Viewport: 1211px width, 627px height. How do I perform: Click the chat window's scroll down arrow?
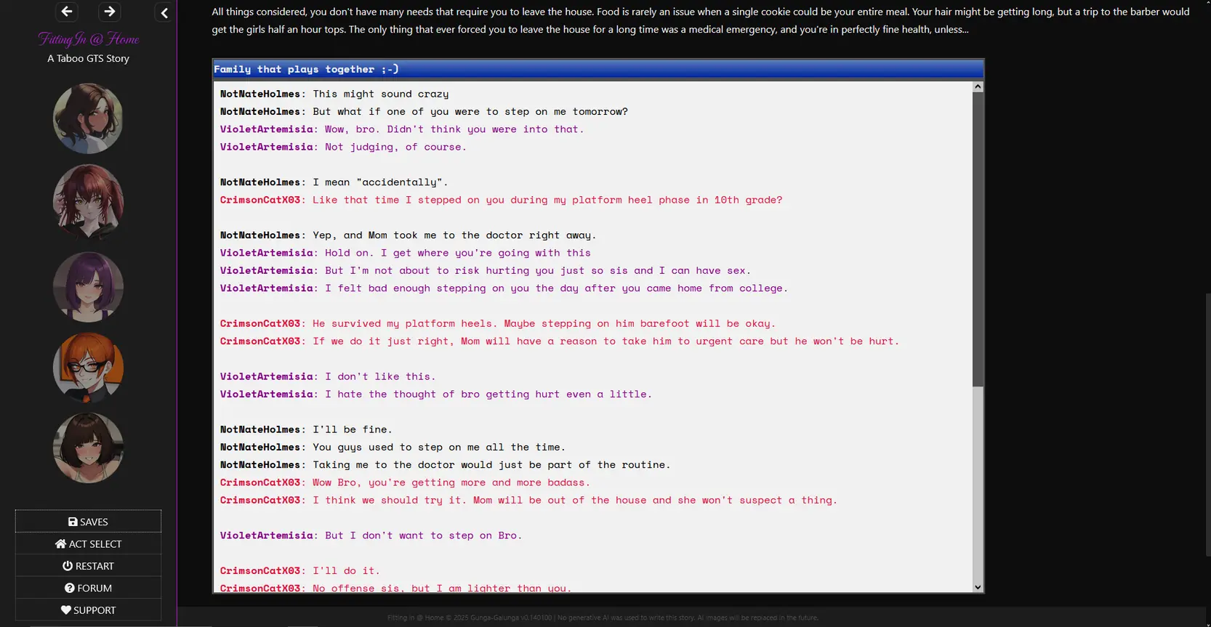coord(978,587)
